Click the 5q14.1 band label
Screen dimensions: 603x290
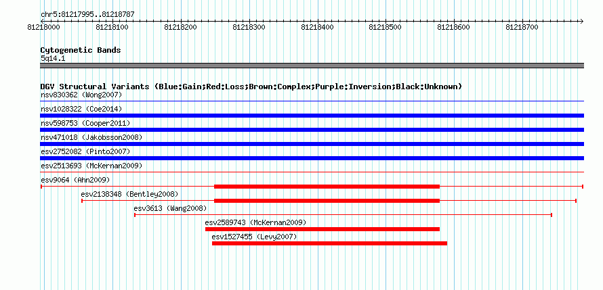(x=53, y=59)
